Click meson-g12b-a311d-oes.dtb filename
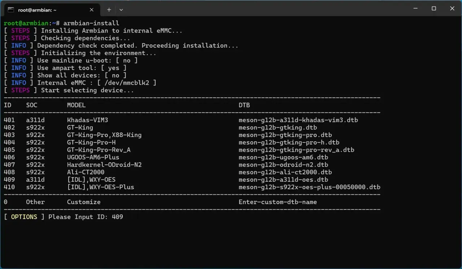462x269 pixels. pyautogui.click(x=283, y=180)
